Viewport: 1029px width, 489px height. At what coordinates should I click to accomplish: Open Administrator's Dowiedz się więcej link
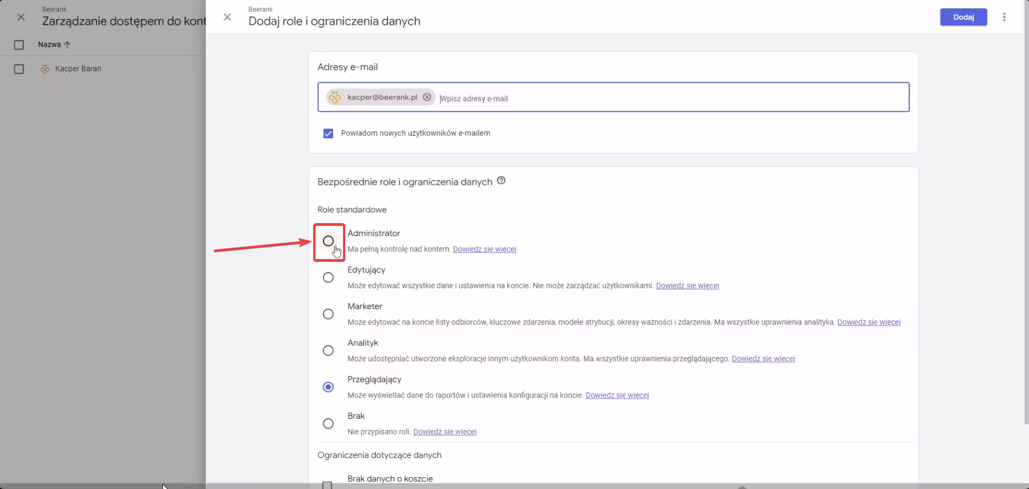484,249
